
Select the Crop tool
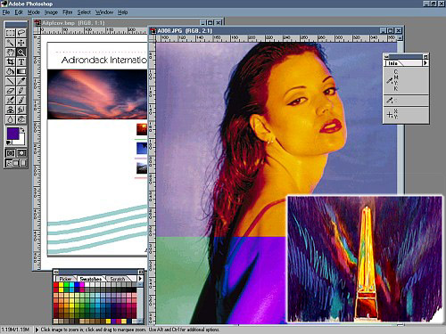point(11,61)
